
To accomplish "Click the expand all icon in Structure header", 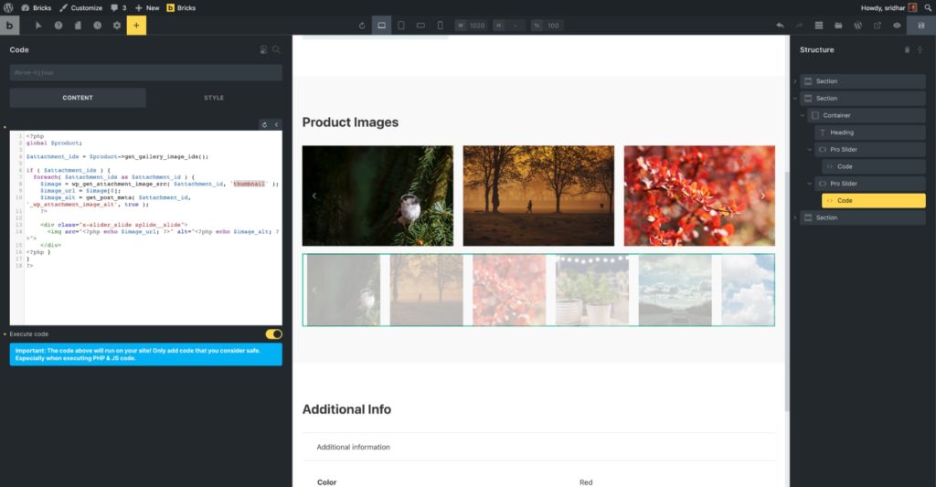I will tap(920, 49).
